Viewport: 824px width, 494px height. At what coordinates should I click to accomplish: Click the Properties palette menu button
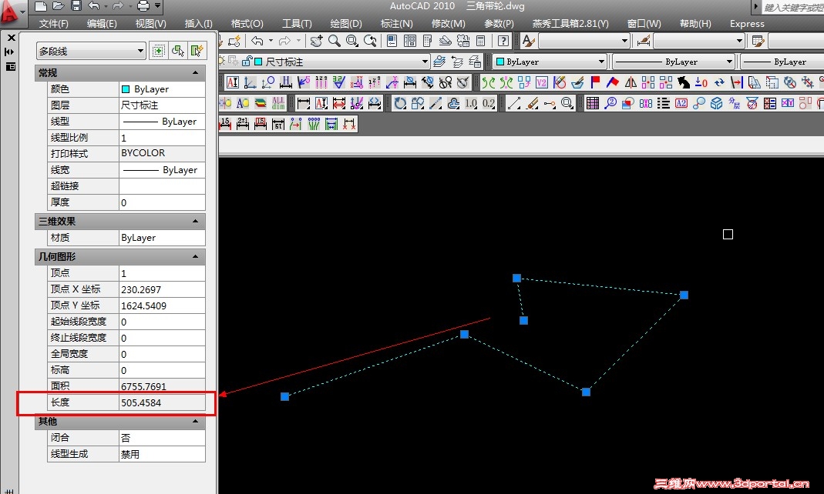coord(10,67)
